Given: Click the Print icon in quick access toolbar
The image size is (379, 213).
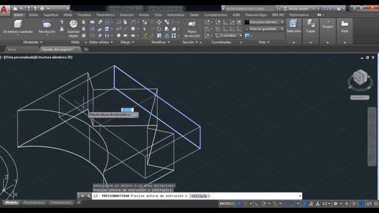Looking at the screenshot, I should [x=42, y=8].
